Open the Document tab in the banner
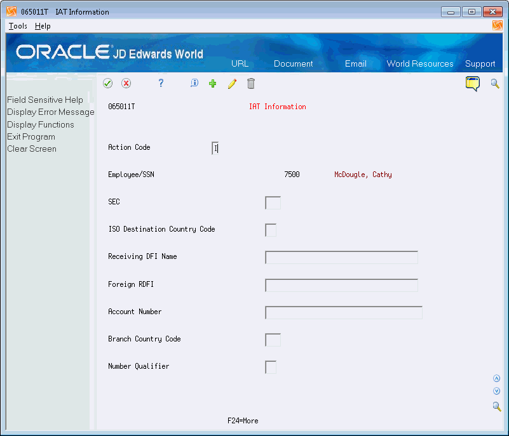The height and width of the screenshot is (436, 509). coord(293,63)
